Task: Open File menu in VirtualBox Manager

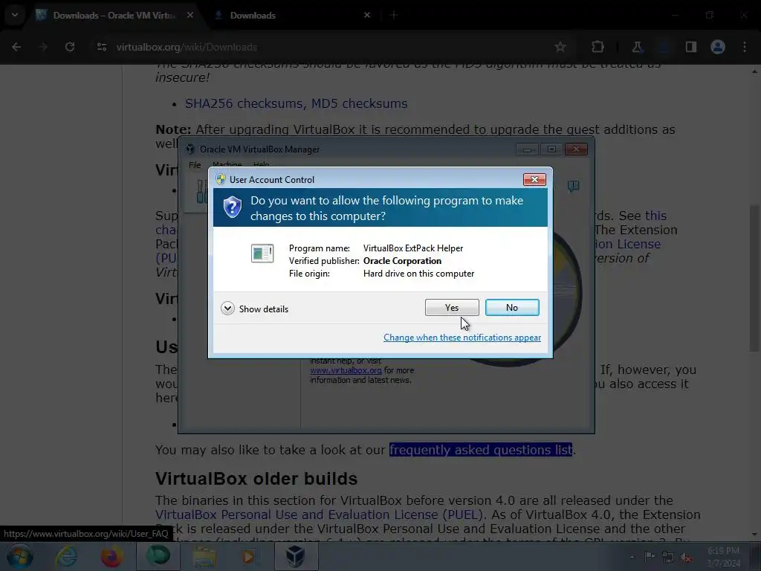Action: [195, 165]
